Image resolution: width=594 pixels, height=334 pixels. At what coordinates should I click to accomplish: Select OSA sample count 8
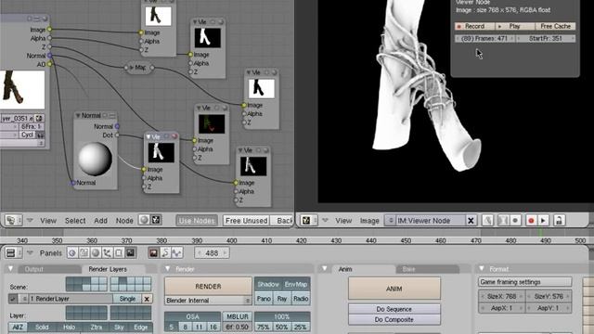coord(186,327)
